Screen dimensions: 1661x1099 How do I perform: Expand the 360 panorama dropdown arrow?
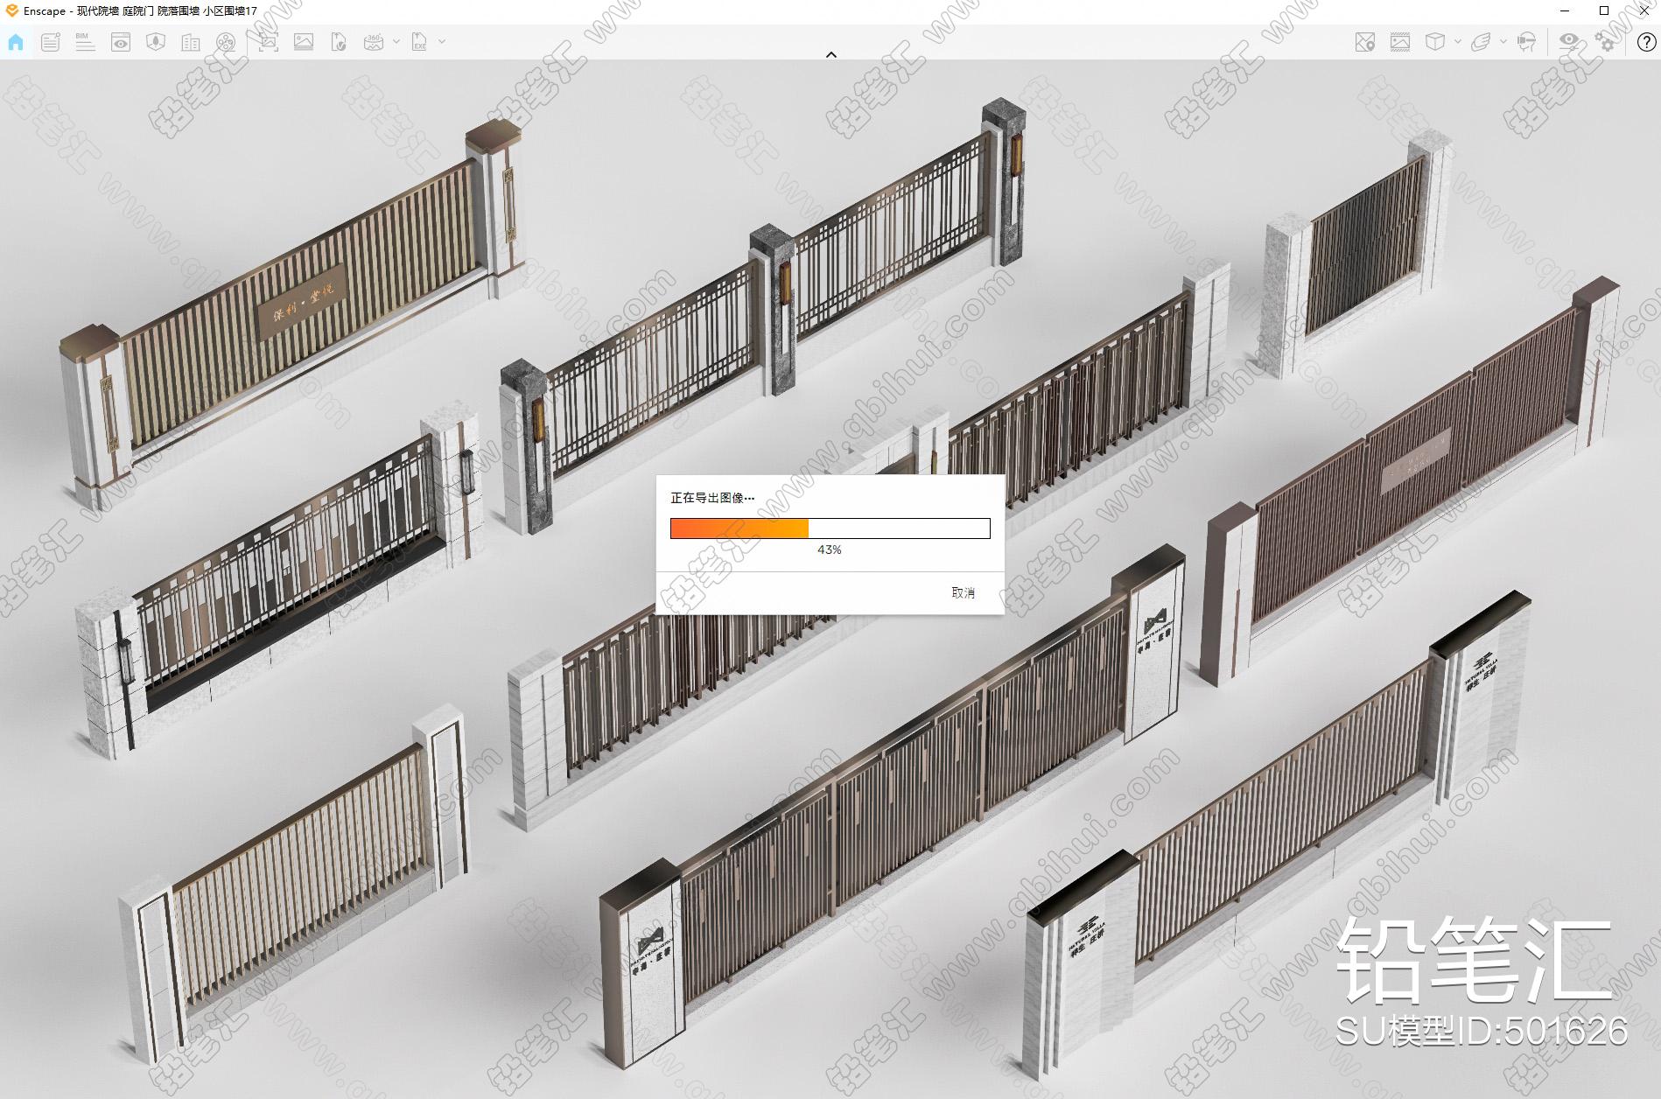[396, 41]
